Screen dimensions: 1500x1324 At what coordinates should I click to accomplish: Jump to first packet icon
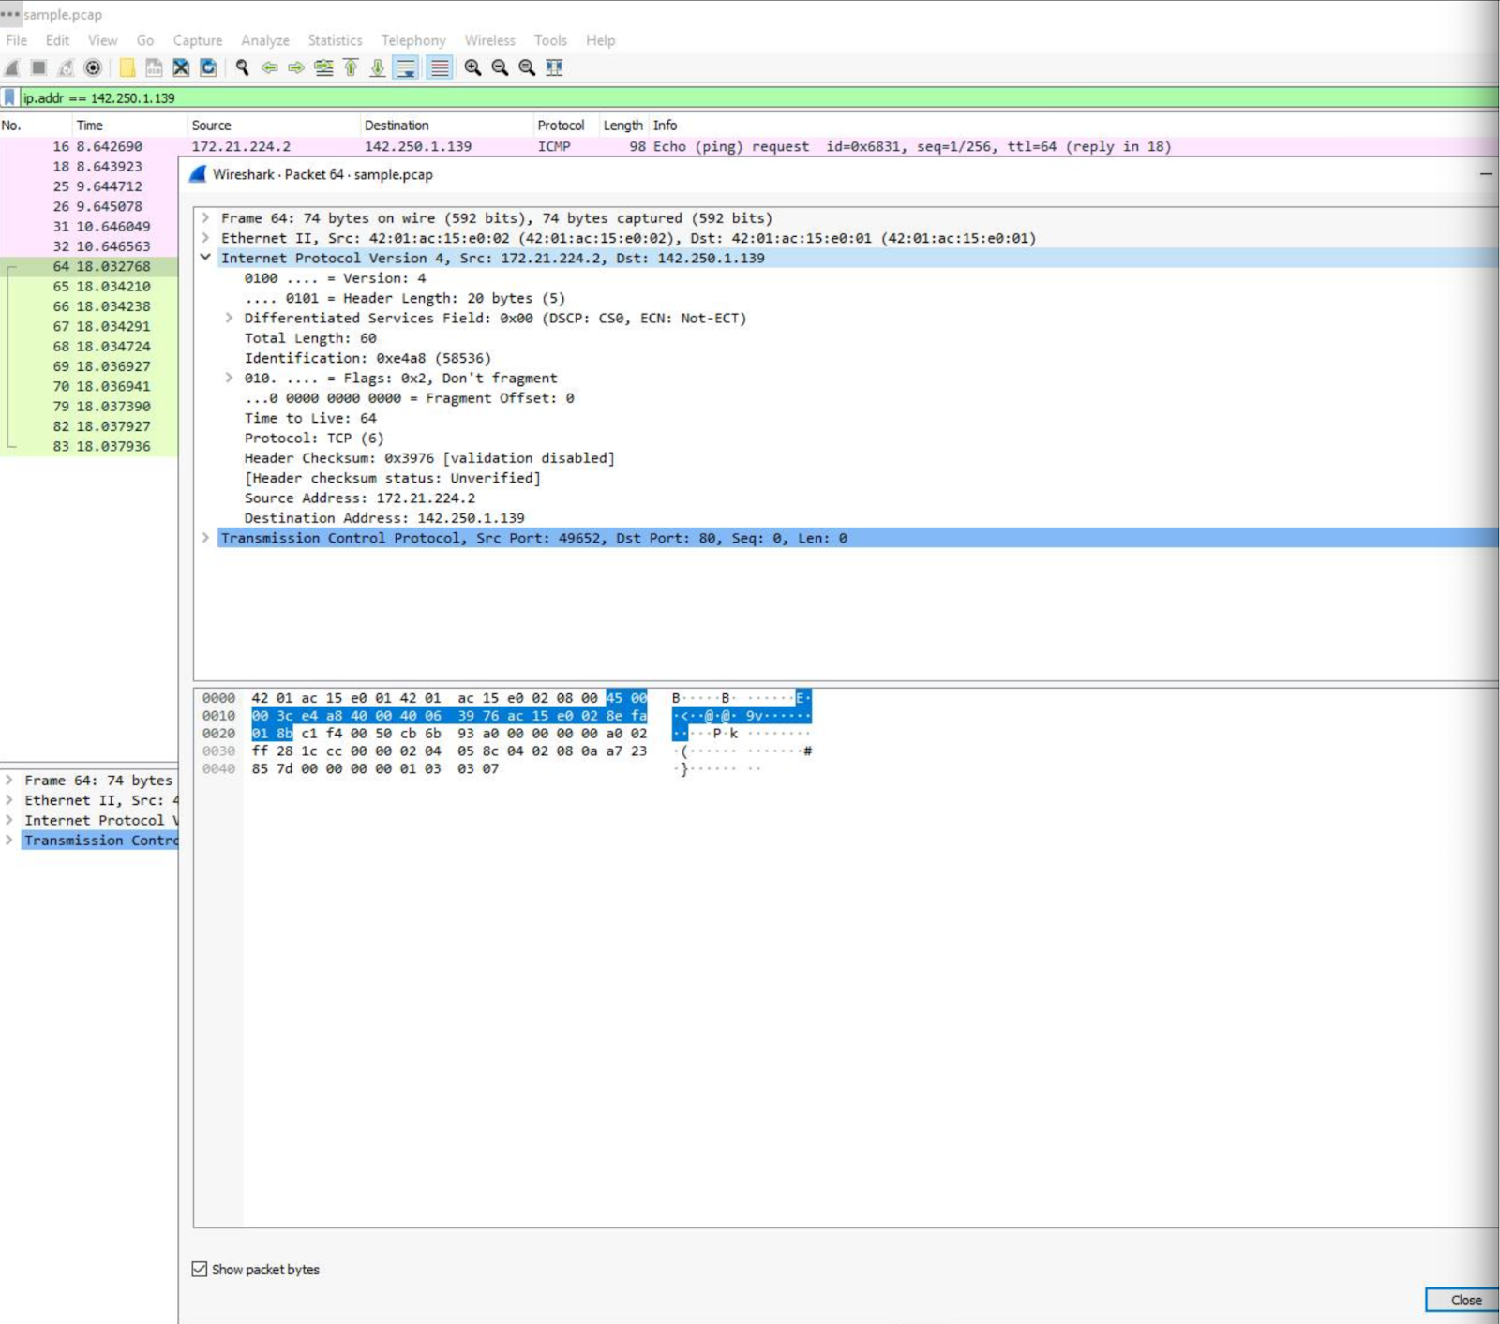[351, 67]
